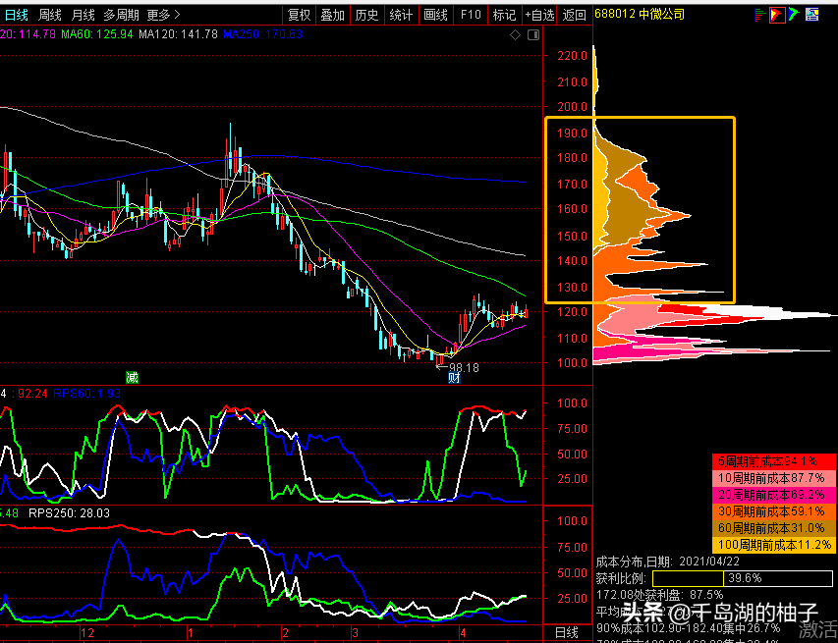This screenshot has width=838, height=643.
Task: Click RPS250: 28.03 indicator label
Action: (x=69, y=513)
